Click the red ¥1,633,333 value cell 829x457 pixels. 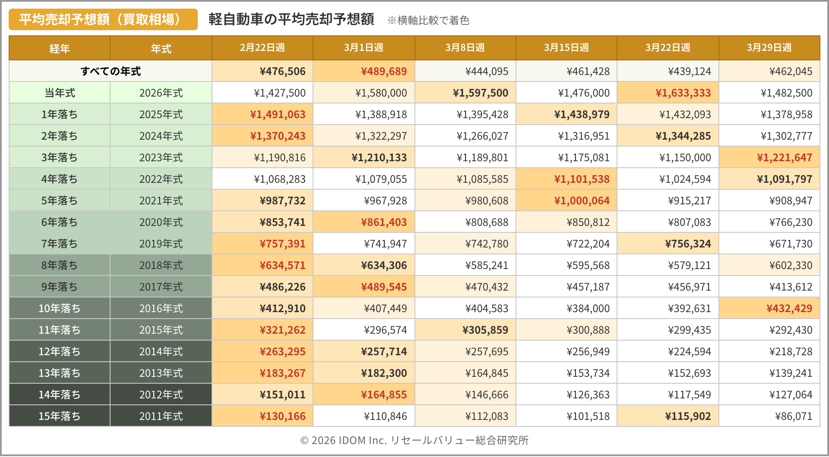pos(683,93)
